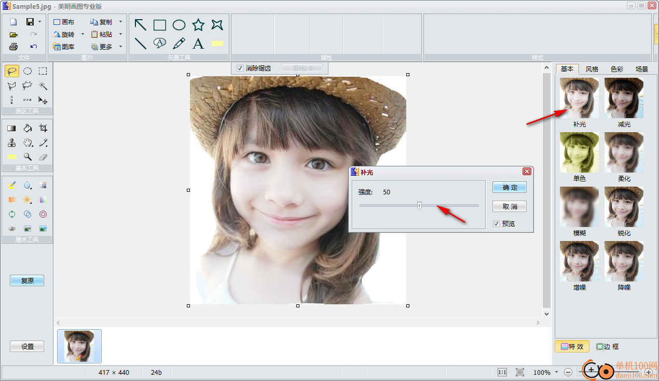Open a file with folder icon

click(13, 35)
